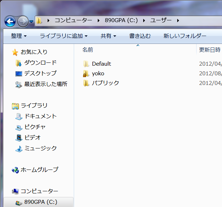The height and width of the screenshot is (207, 222).
Task: Click the Forward navigation arrow button
Action: (23, 21)
